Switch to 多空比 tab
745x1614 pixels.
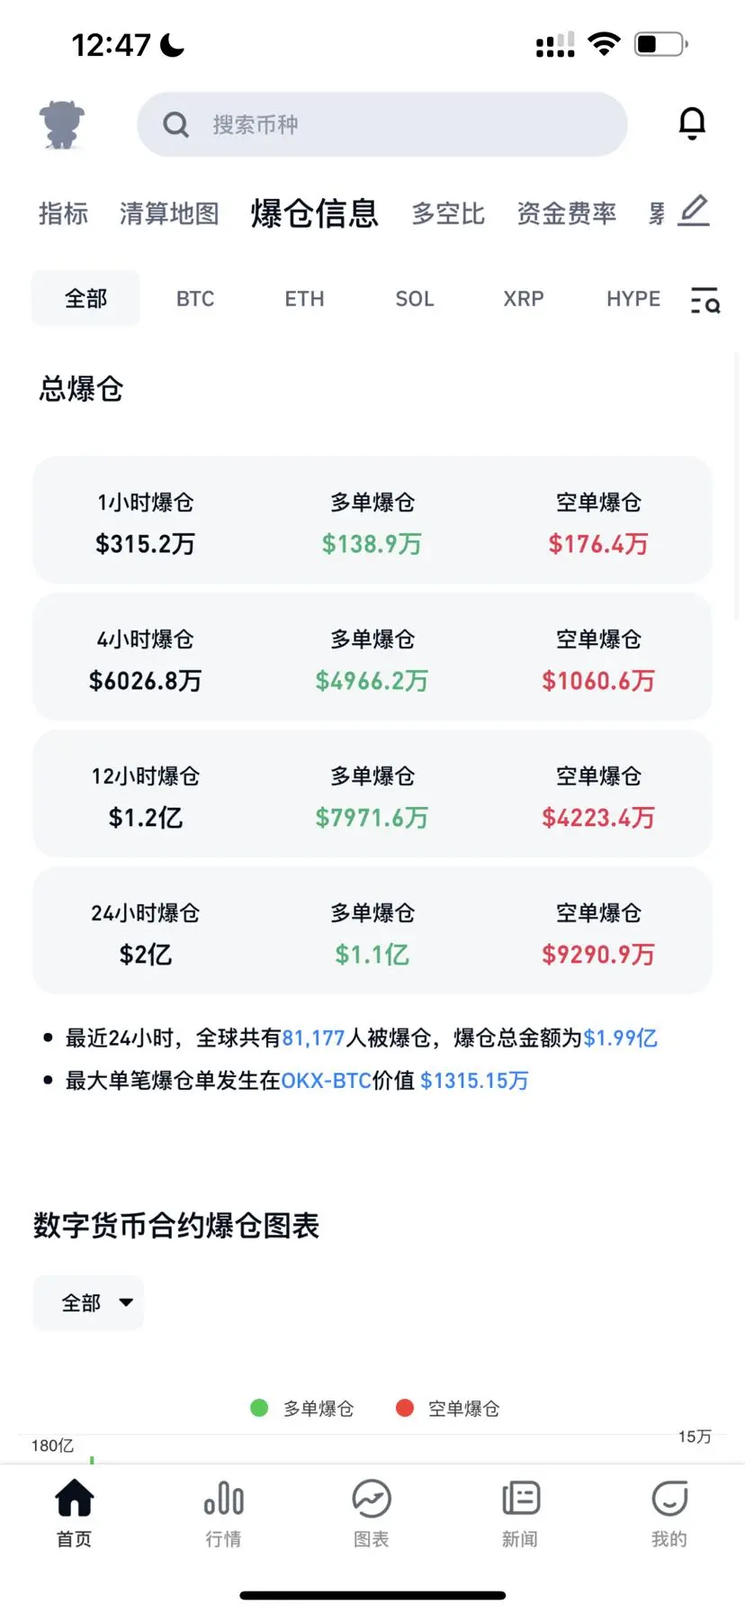(448, 213)
